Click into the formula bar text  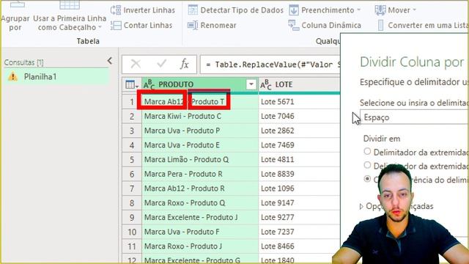click(x=273, y=65)
